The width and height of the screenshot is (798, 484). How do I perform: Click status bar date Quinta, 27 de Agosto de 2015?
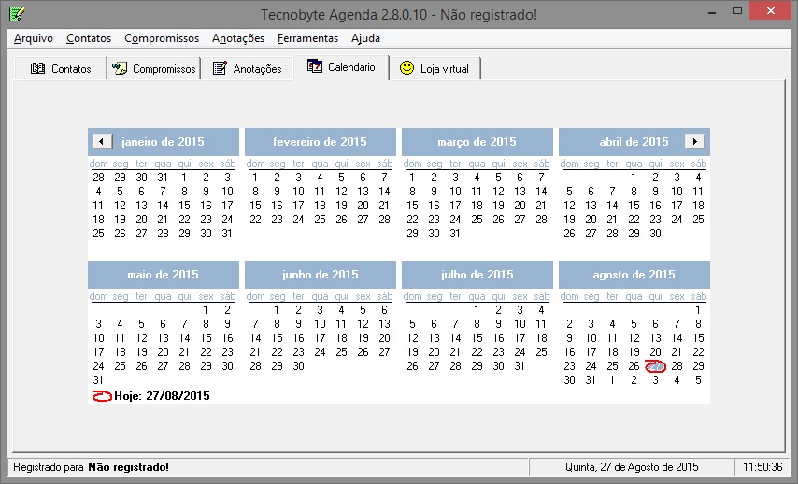(632, 466)
